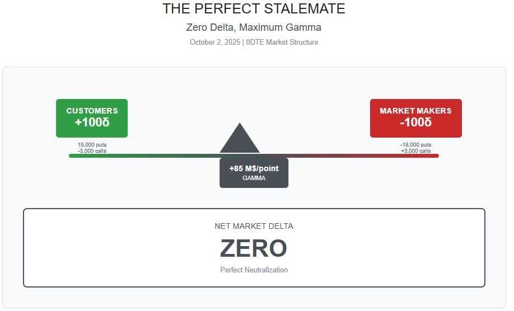Click the "0DTE Market Structure" text
This screenshot has height=311, width=514.
(282, 42)
